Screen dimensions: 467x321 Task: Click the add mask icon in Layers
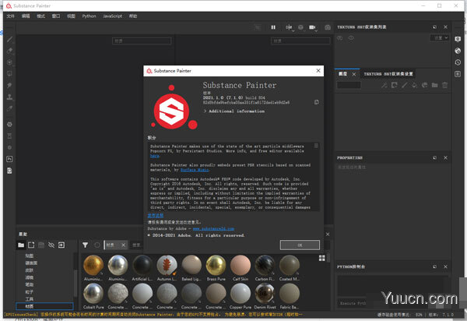point(395,85)
